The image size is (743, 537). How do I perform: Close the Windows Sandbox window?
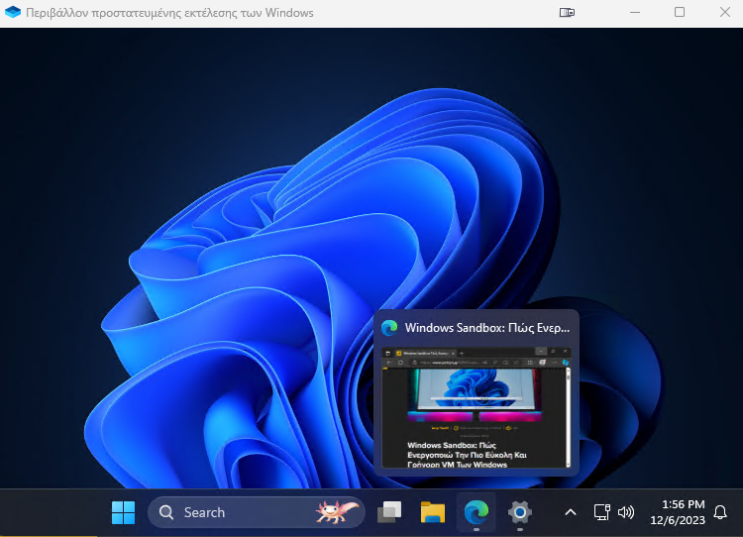click(725, 12)
